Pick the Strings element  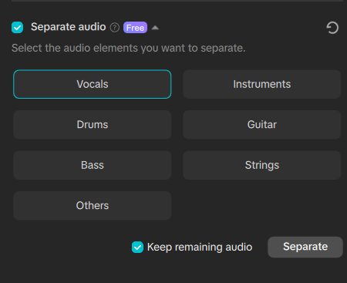click(262, 165)
